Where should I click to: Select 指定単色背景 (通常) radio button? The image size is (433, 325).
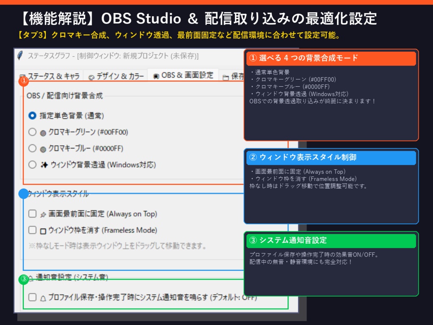[x=32, y=116]
